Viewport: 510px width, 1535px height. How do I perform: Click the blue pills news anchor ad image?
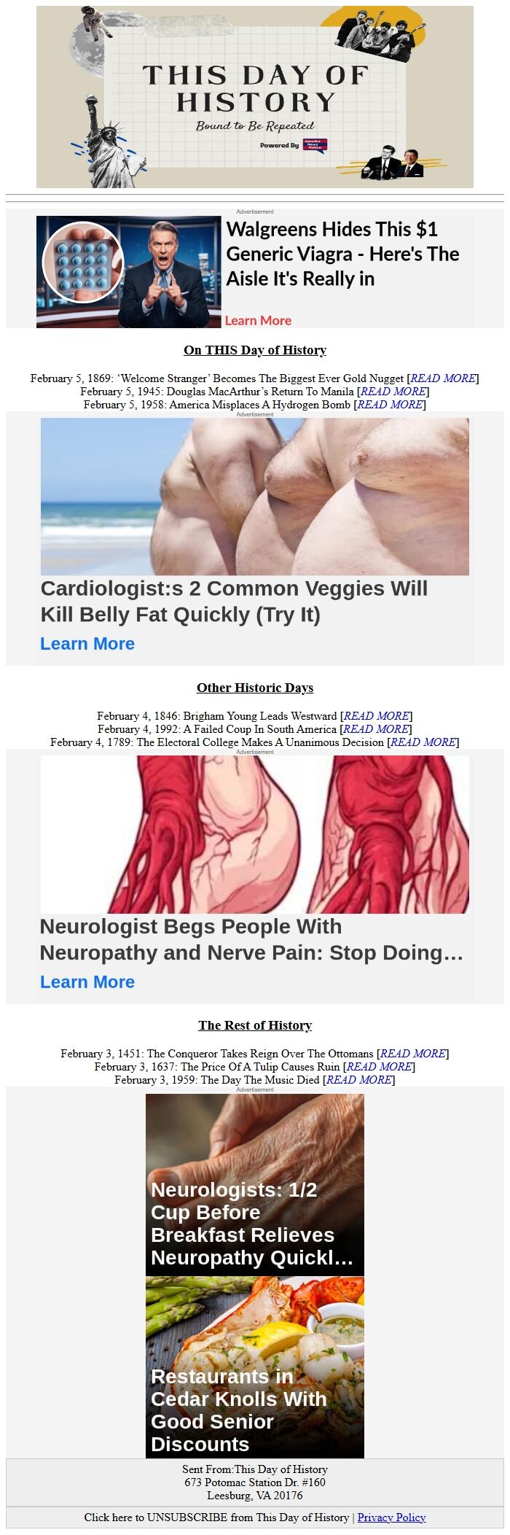[129, 272]
